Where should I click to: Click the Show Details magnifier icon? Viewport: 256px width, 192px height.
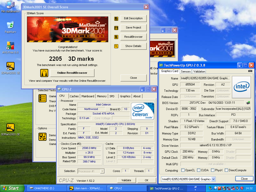pyautogui.click(x=116, y=46)
